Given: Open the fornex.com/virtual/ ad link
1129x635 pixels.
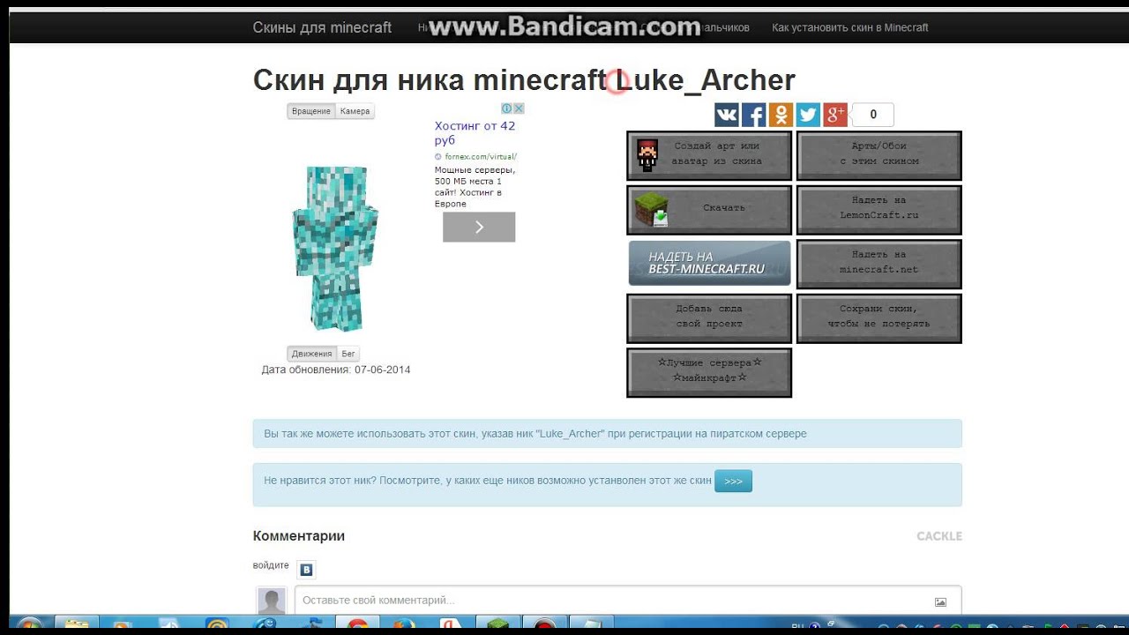Looking at the screenshot, I should tap(481, 157).
